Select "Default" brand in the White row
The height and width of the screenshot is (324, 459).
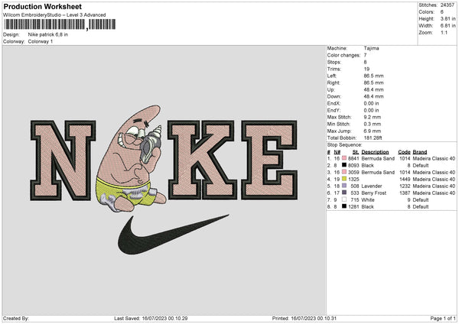(421, 200)
